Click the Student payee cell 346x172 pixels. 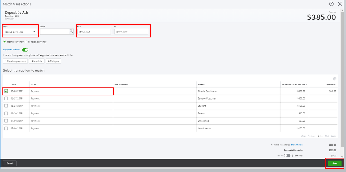pos(202,106)
